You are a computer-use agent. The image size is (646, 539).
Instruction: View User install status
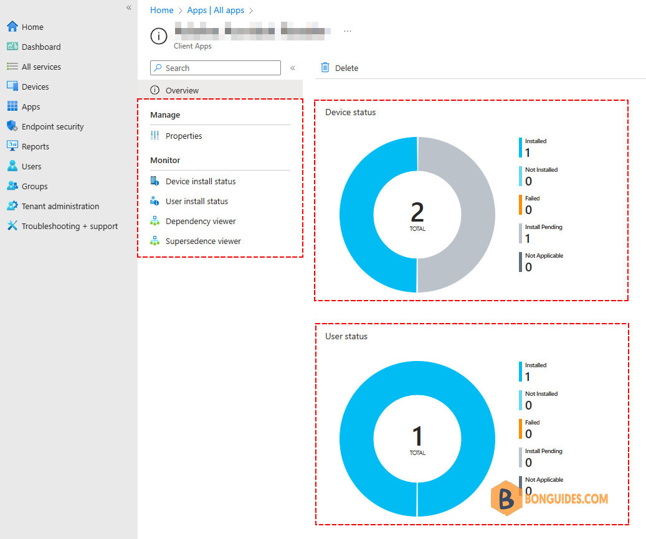point(196,202)
